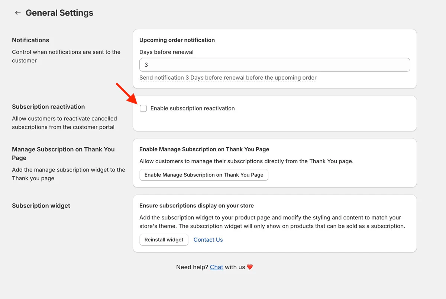446x299 pixels.
Task: Open the Contact Us link
Action: 208,239
